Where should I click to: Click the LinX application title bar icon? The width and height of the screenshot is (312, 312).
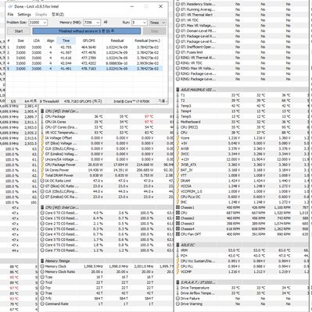coord(10,6)
